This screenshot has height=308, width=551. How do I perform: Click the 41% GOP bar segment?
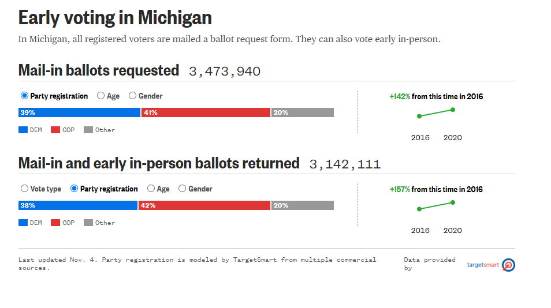pyautogui.click(x=206, y=112)
